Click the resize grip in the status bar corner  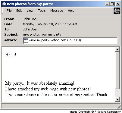119,107
